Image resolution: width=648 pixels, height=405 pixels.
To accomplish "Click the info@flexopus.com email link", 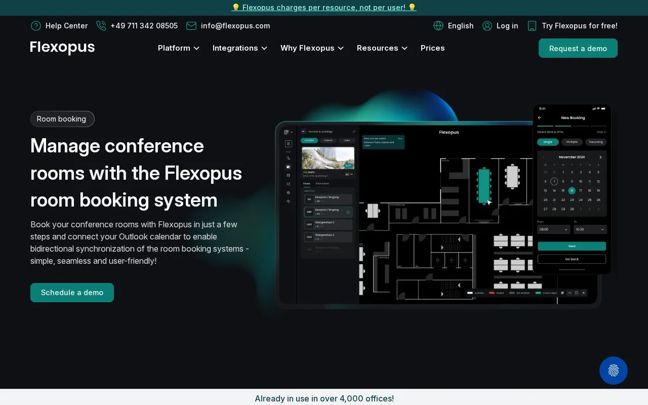I will pos(235,26).
